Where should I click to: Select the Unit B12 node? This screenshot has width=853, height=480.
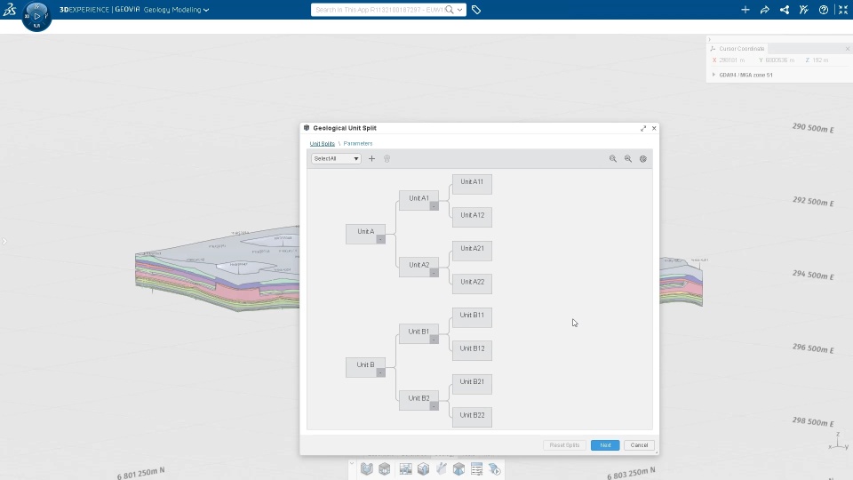pos(472,350)
